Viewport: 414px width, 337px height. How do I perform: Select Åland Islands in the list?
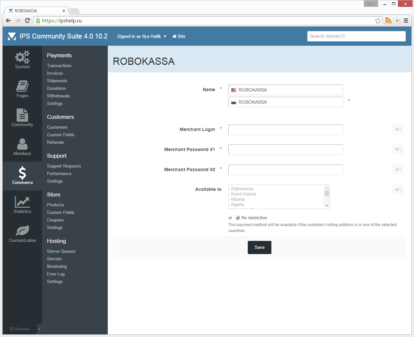tap(243, 194)
